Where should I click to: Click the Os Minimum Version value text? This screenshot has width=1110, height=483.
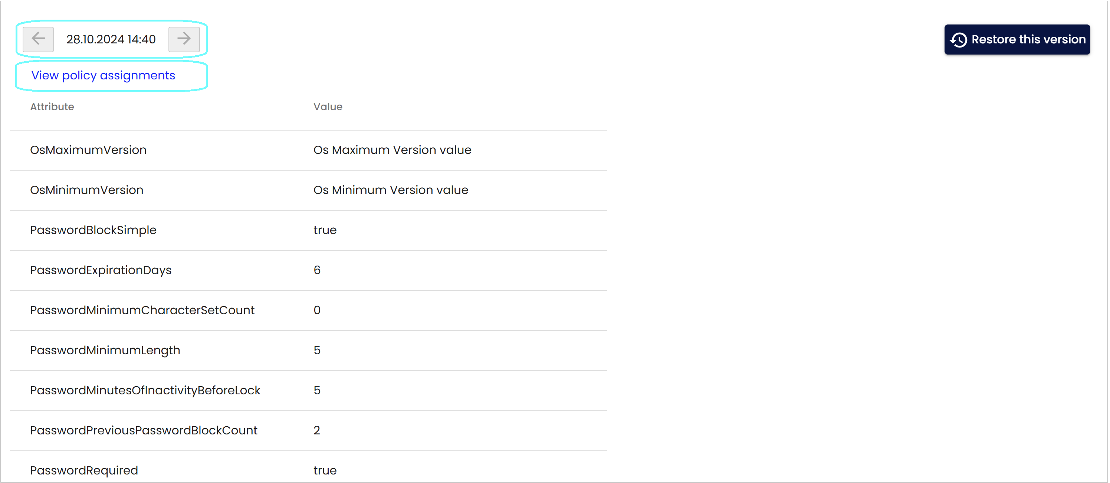(x=390, y=190)
